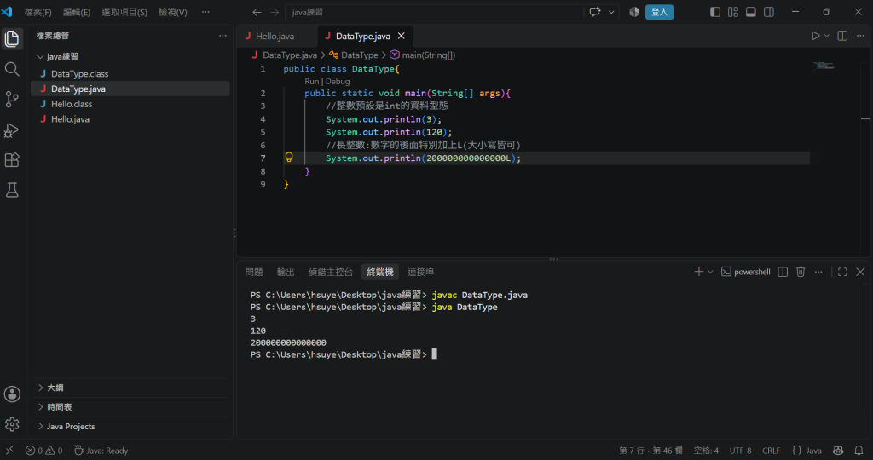Open run button dropdown arrow
Viewport: 873px width, 460px height.
(827, 36)
